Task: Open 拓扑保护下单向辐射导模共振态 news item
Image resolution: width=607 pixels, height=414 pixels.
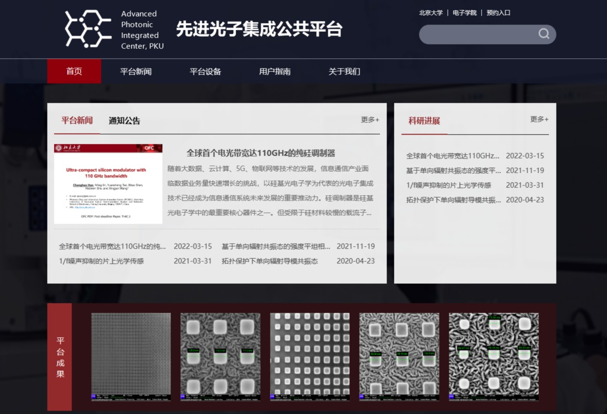Action: pos(269,261)
